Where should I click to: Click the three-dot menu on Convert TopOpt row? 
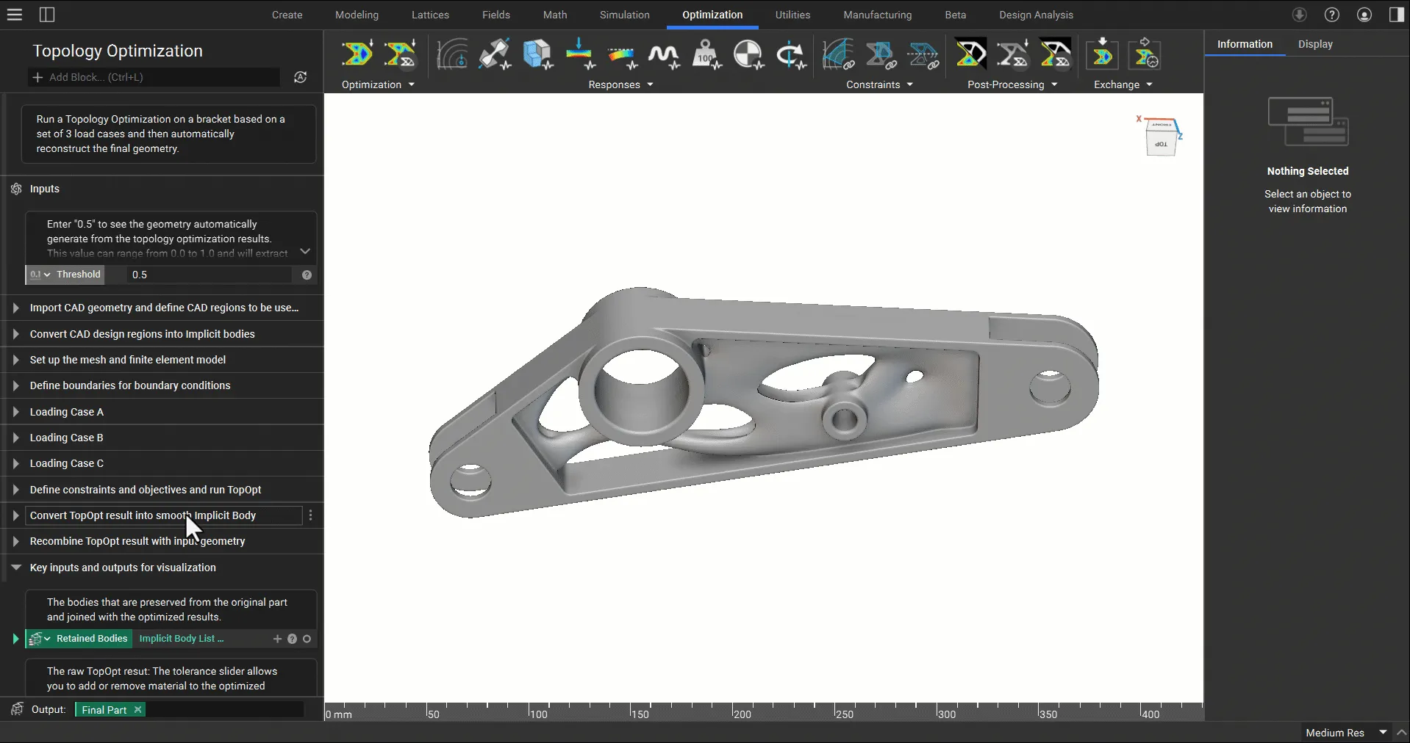[x=311, y=515]
